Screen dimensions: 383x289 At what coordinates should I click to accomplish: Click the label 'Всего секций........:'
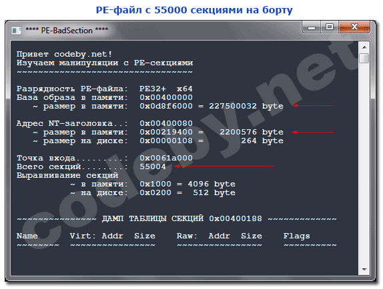72,167
